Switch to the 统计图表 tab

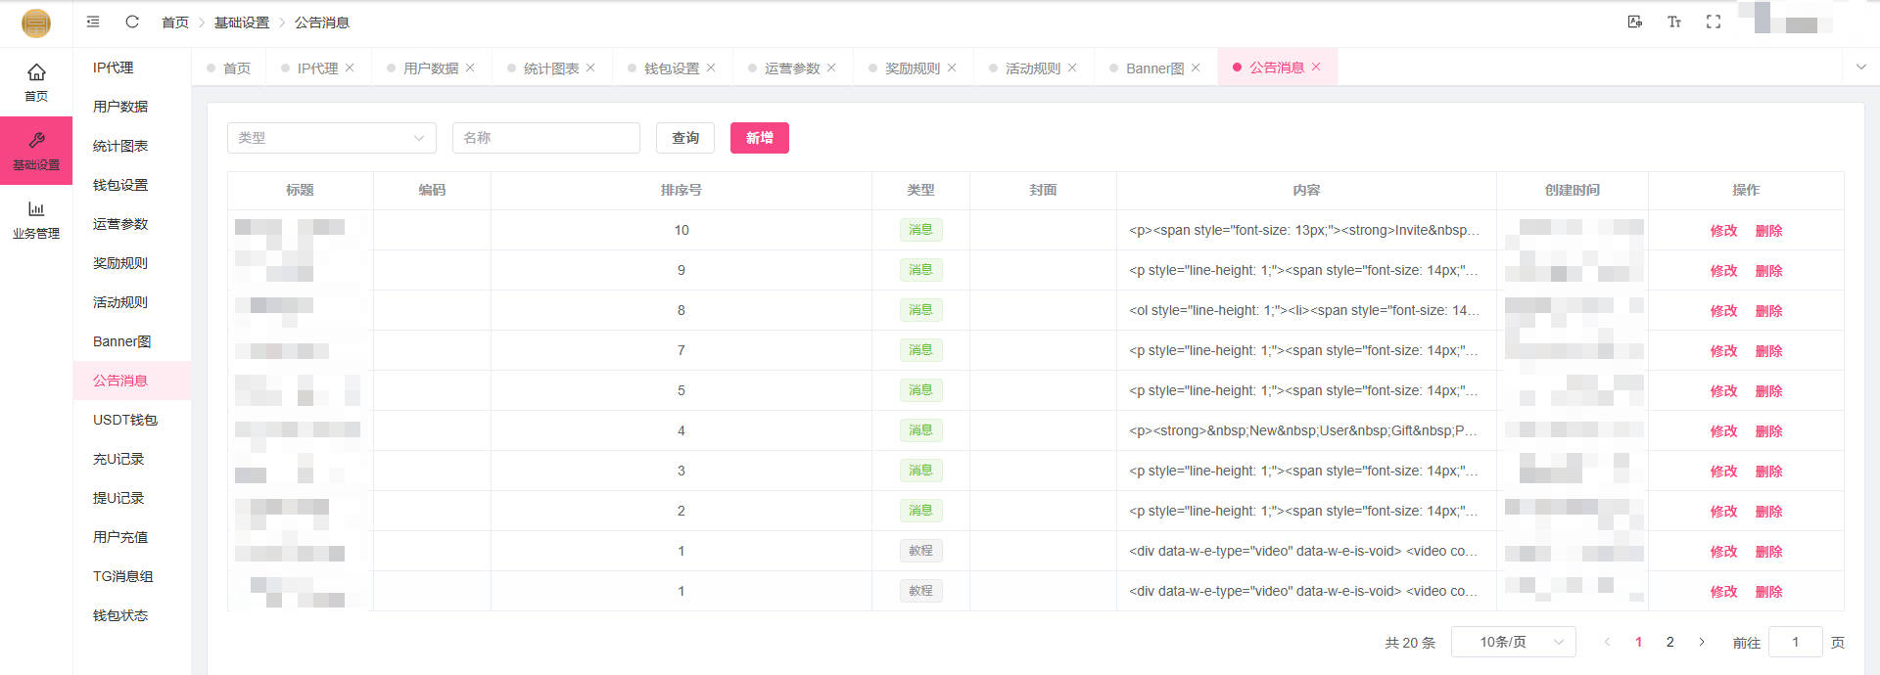click(x=550, y=68)
